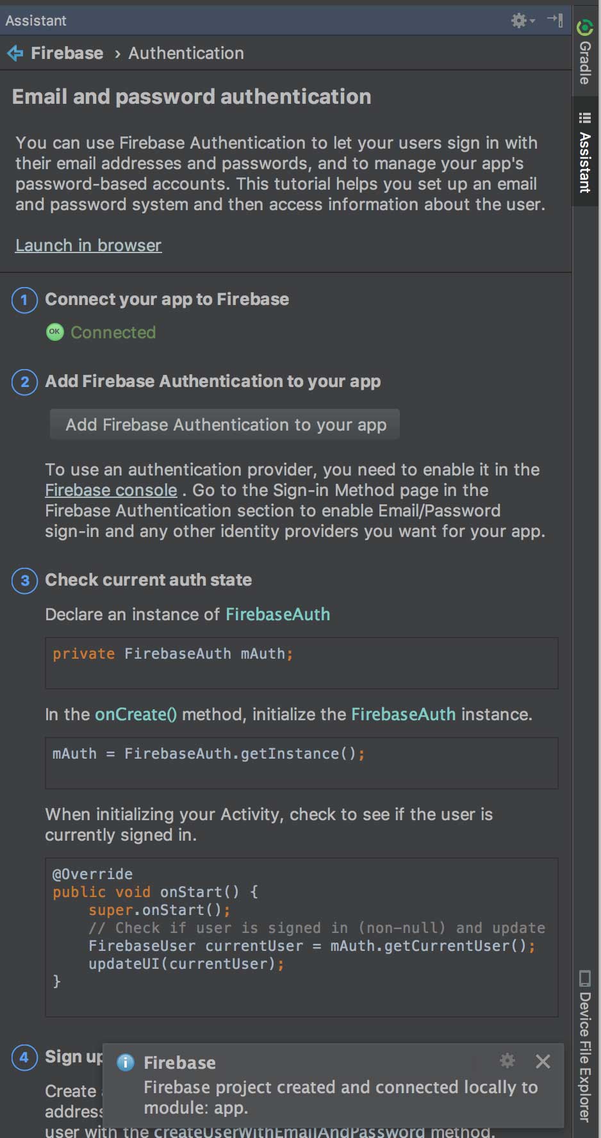Go back to Firebase breadcrumb
The width and height of the screenshot is (601, 1138).
(67, 53)
